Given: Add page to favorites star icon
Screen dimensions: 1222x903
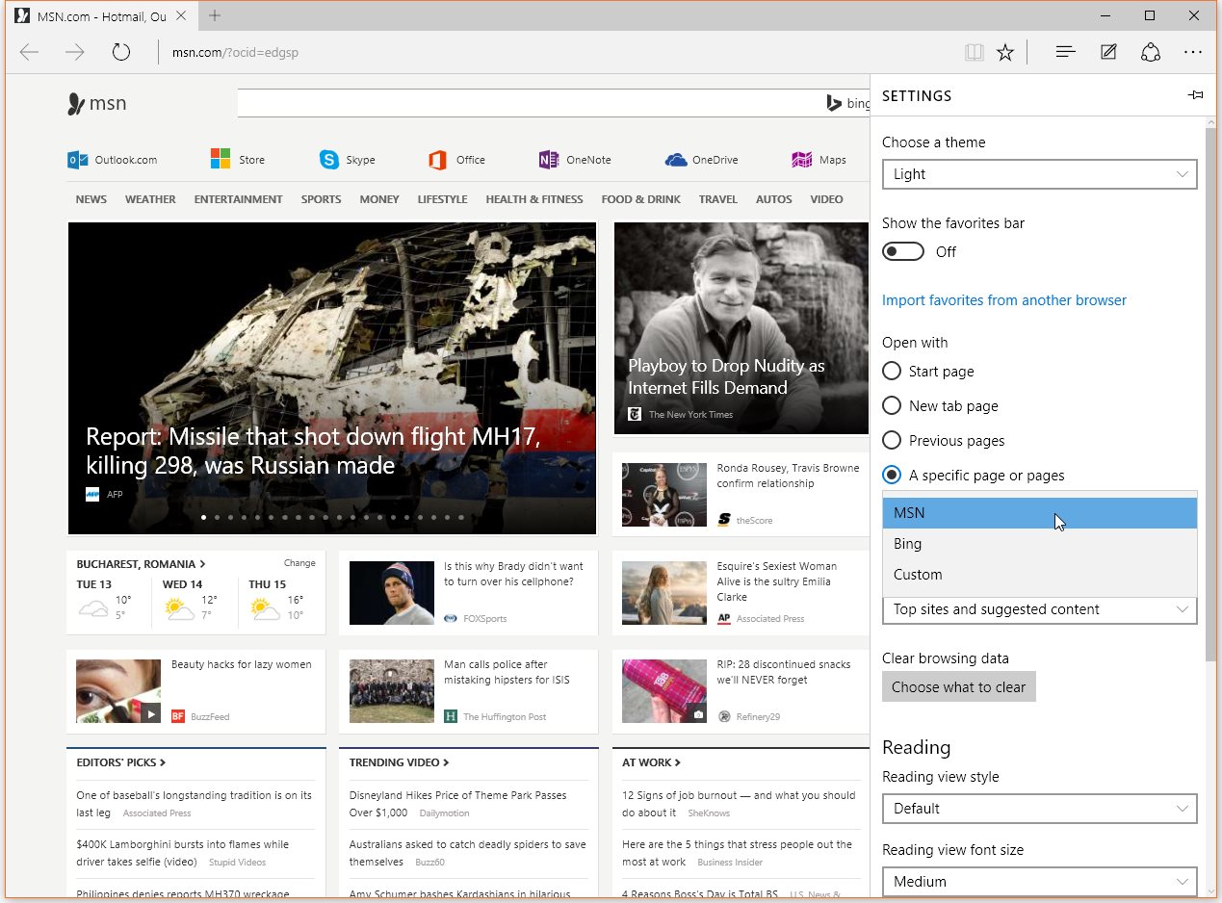Looking at the screenshot, I should (x=1005, y=52).
